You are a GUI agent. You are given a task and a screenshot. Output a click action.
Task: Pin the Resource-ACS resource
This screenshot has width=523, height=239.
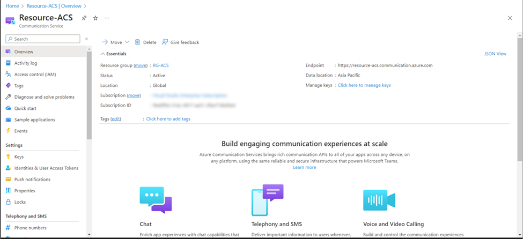pos(84,18)
